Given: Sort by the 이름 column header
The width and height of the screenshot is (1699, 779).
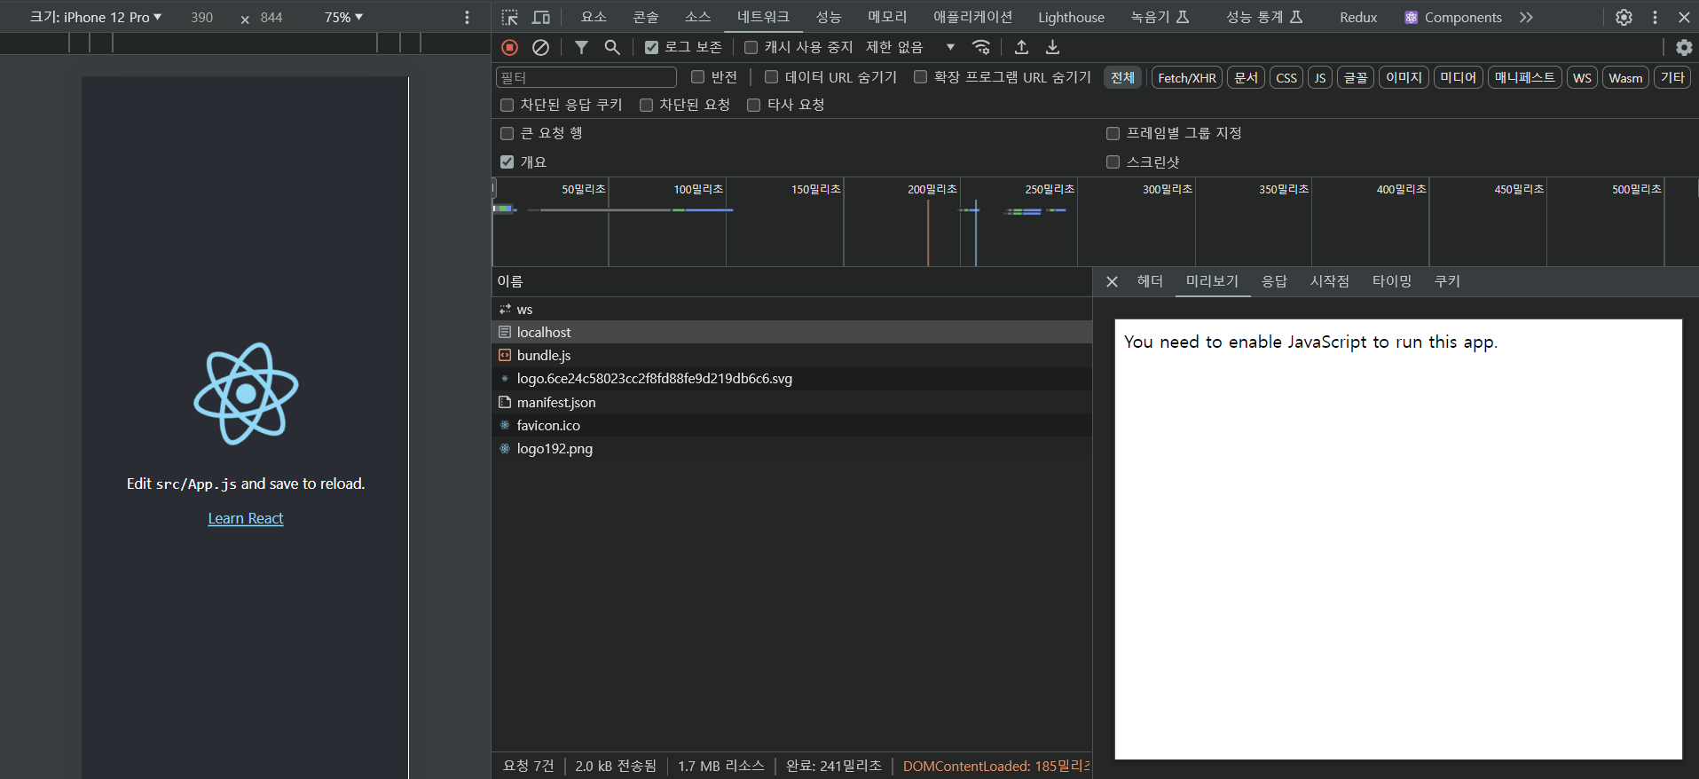Looking at the screenshot, I should coord(791,281).
